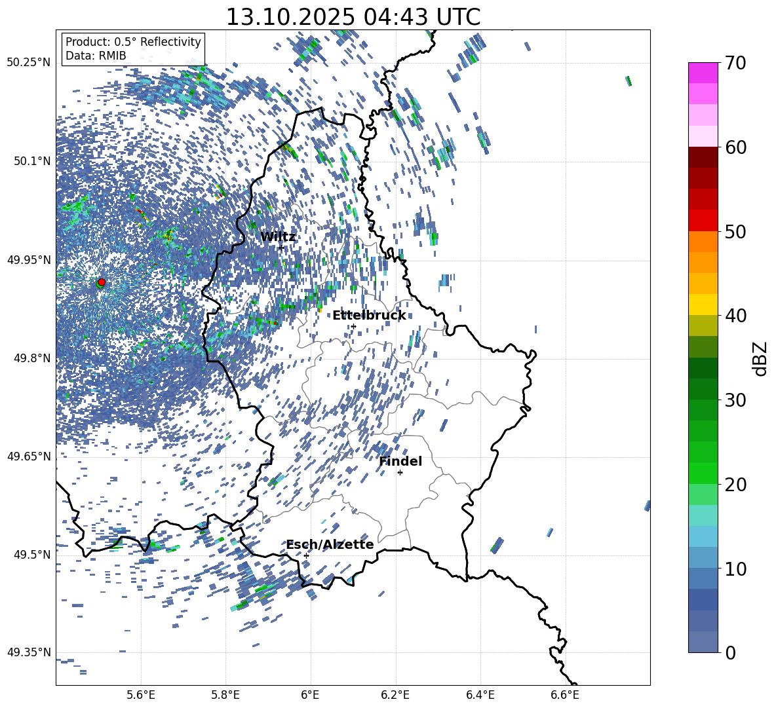Click the Esch/Alzette city label
This screenshot has height=708, width=776.
330,544
